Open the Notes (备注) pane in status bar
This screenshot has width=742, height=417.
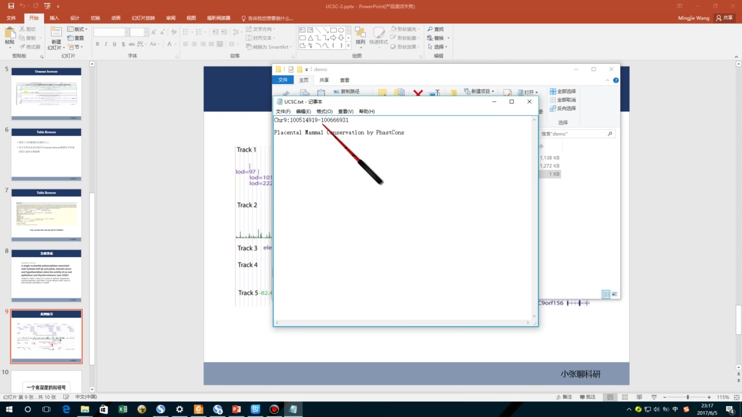563,397
